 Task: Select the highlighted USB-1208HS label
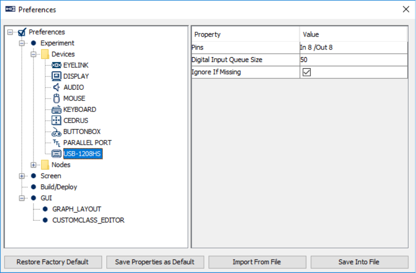[x=83, y=154]
